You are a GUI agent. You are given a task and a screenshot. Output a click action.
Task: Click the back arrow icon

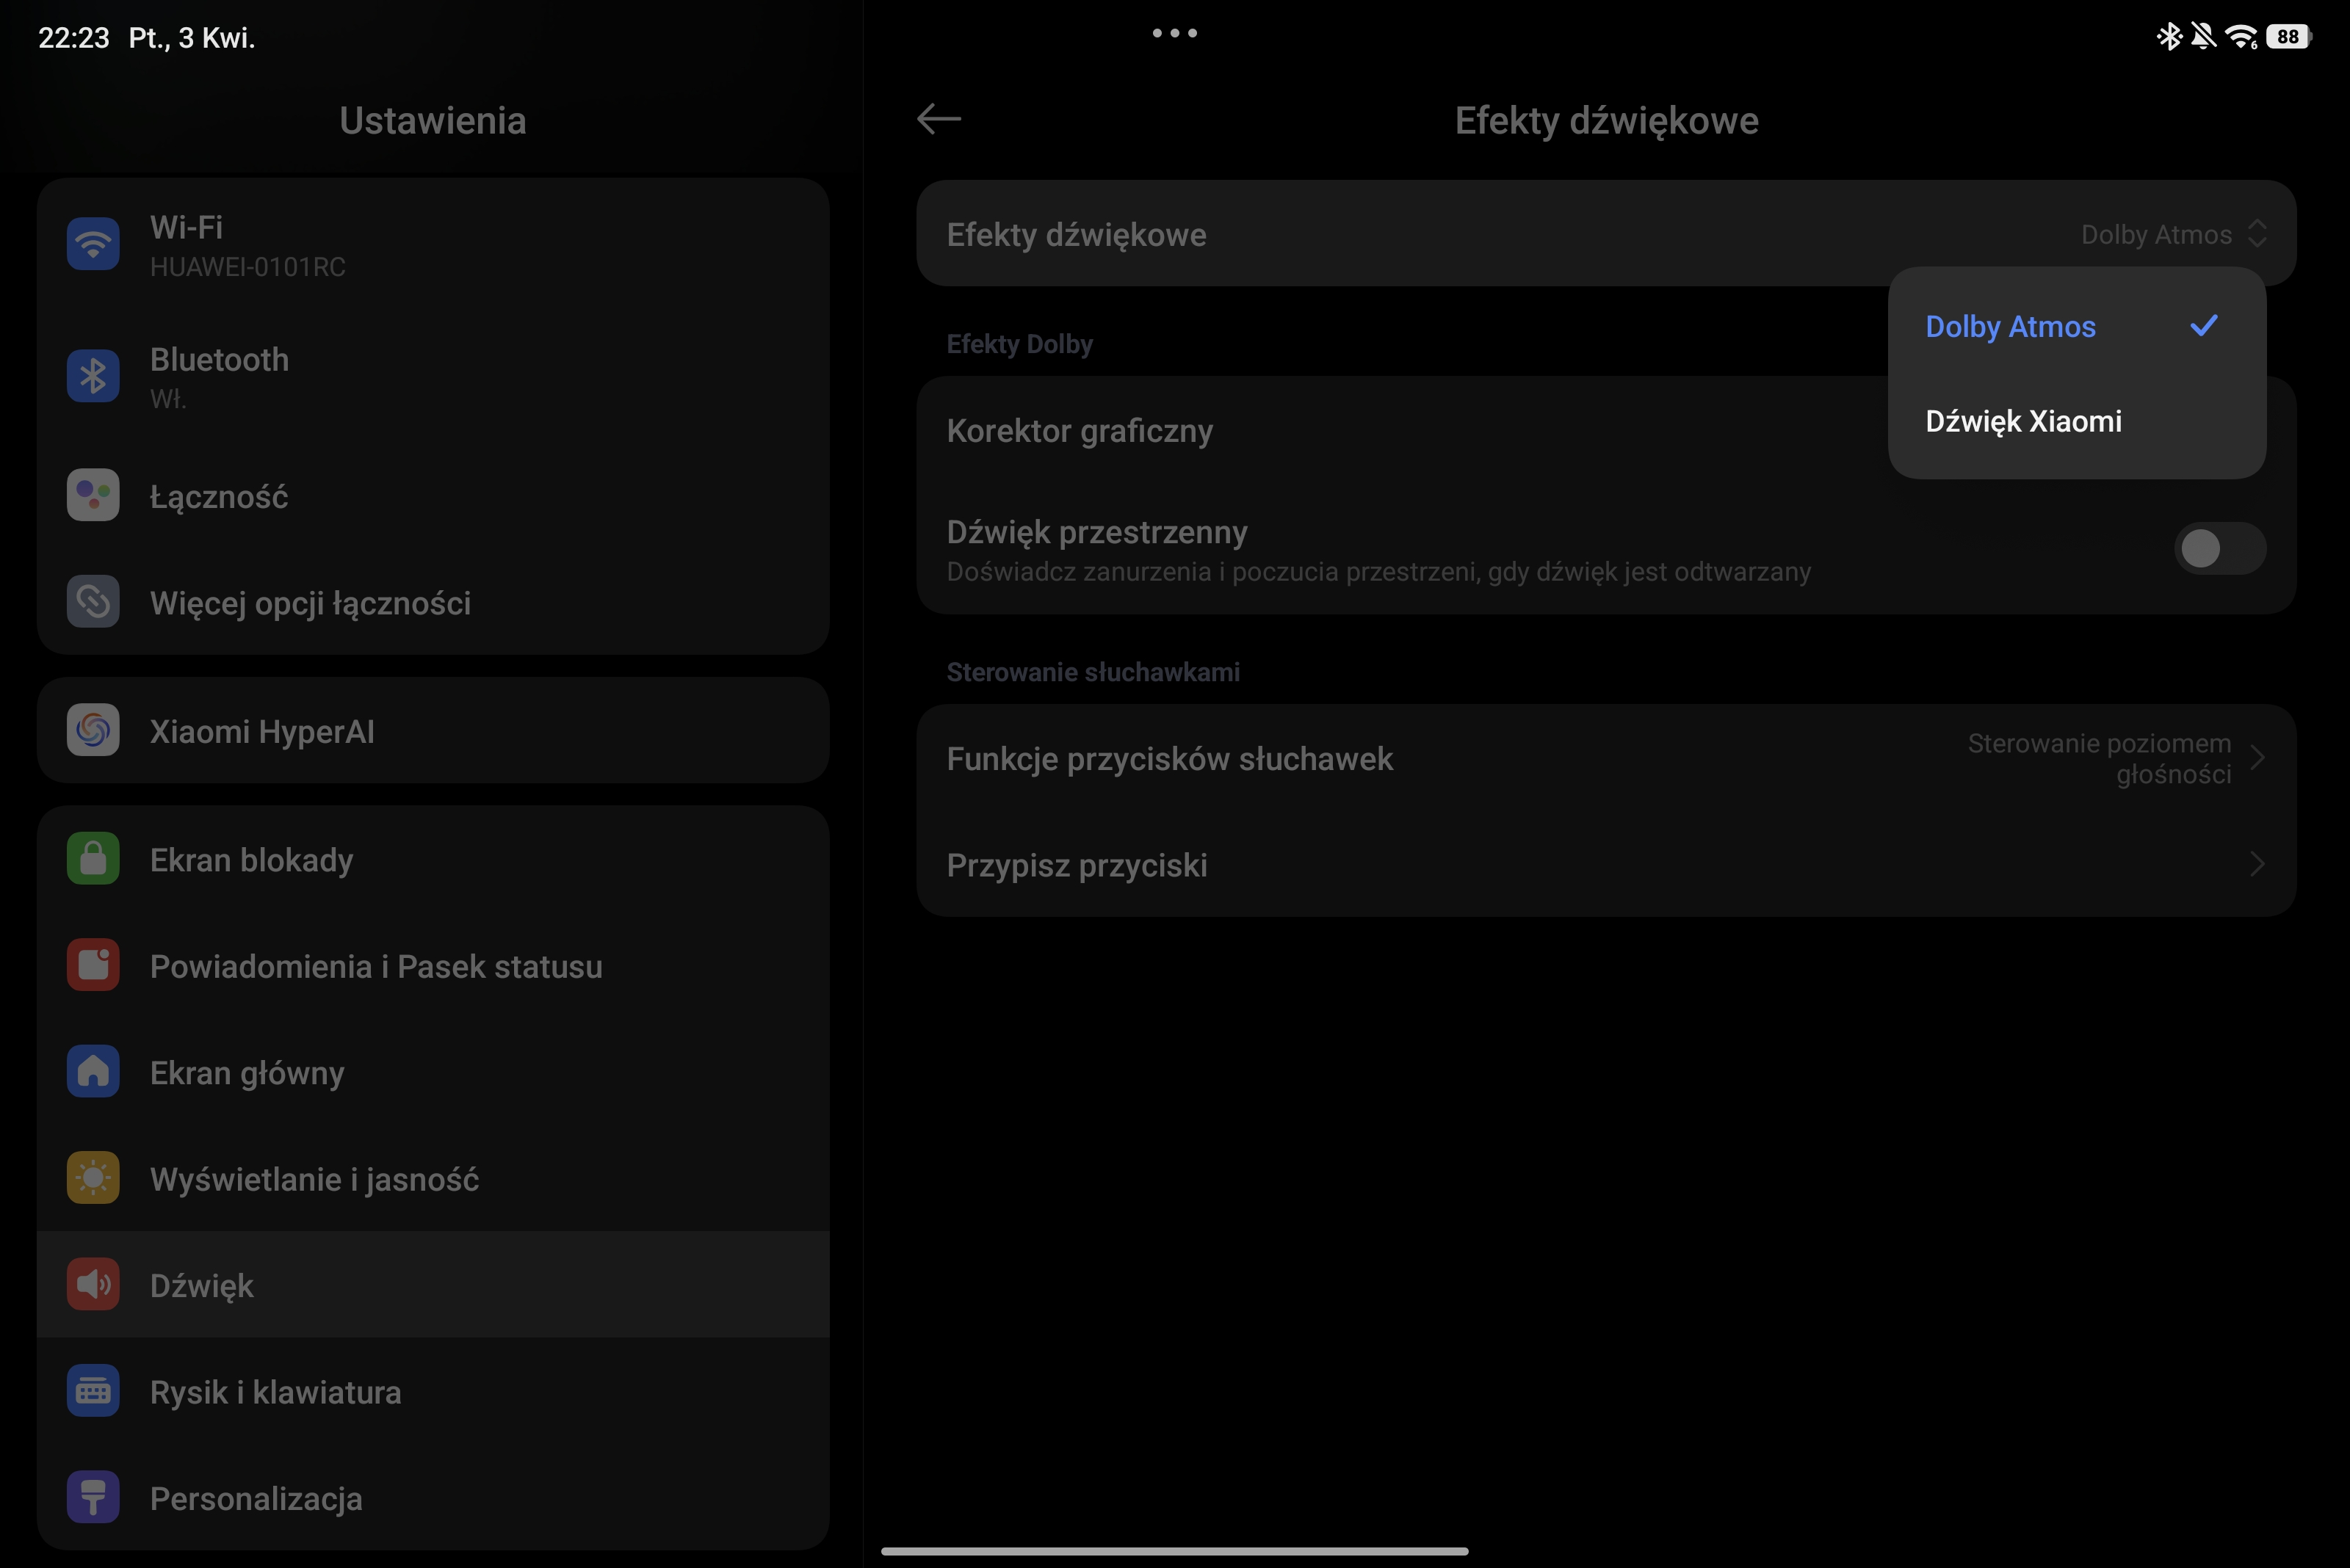(x=939, y=119)
